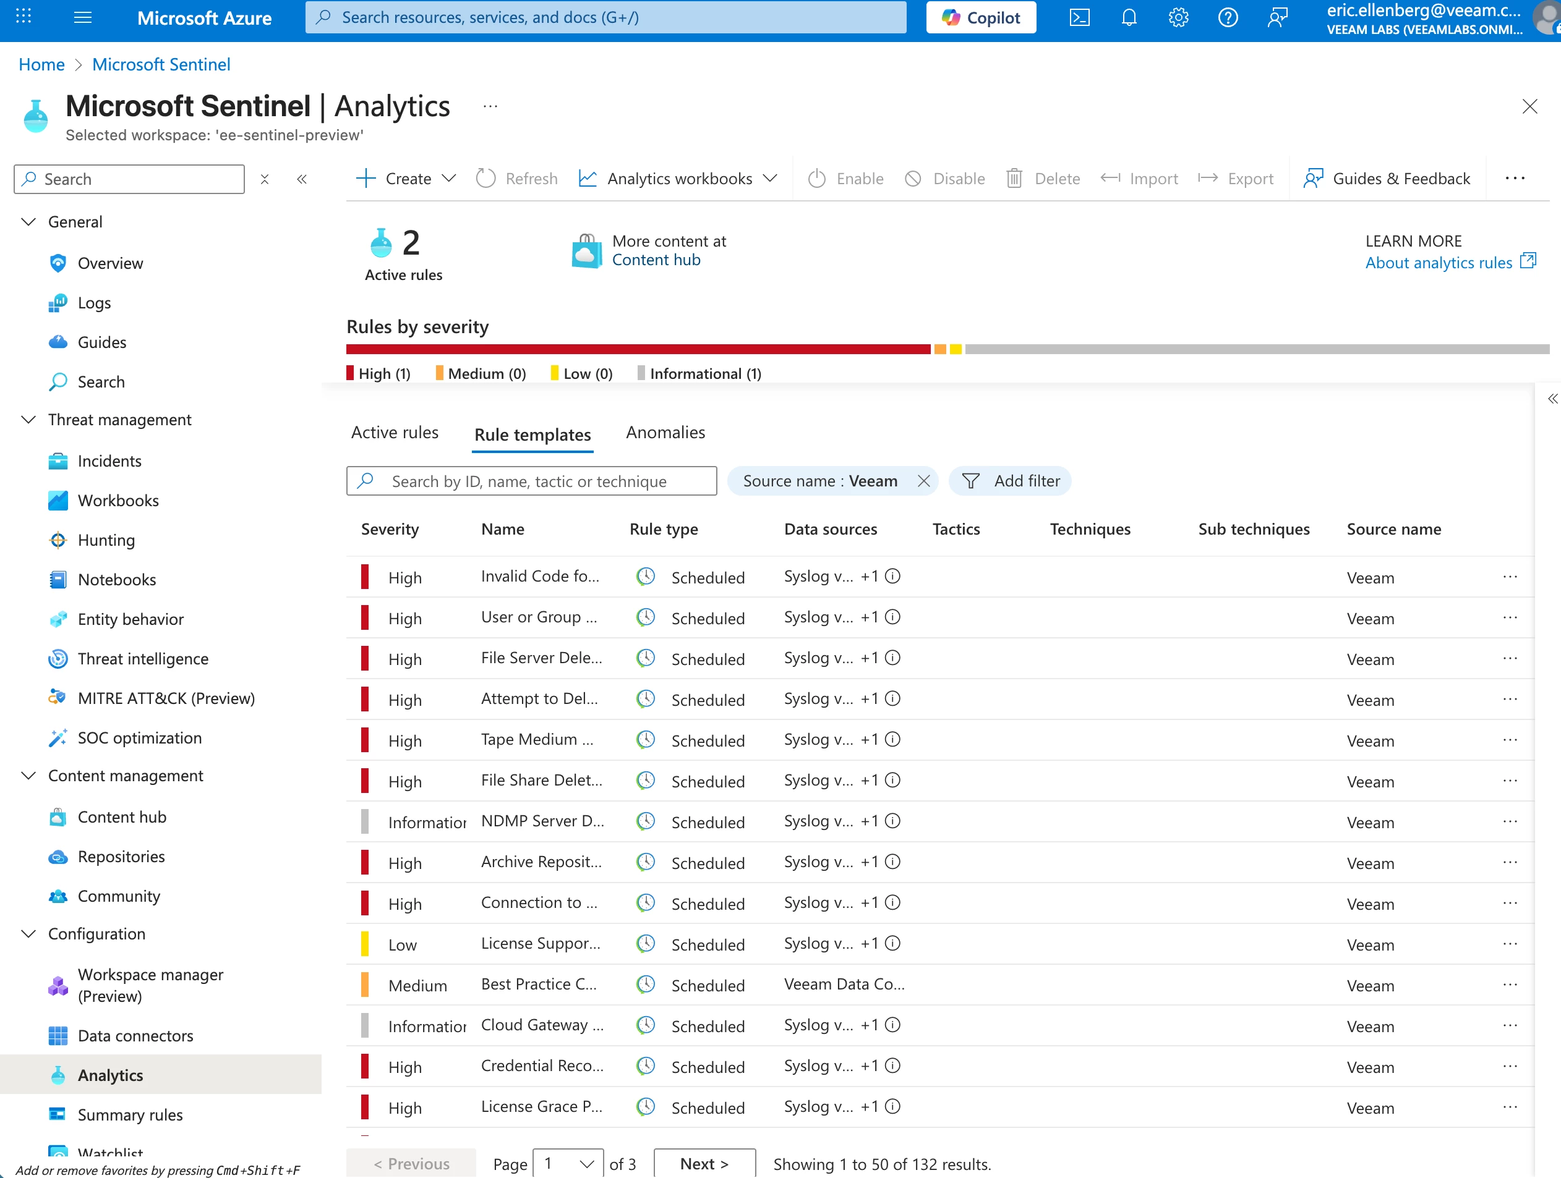Open ellipsis menu for Invalid Code rule
The height and width of the screenshot is (1178, 1561).
1510,576
